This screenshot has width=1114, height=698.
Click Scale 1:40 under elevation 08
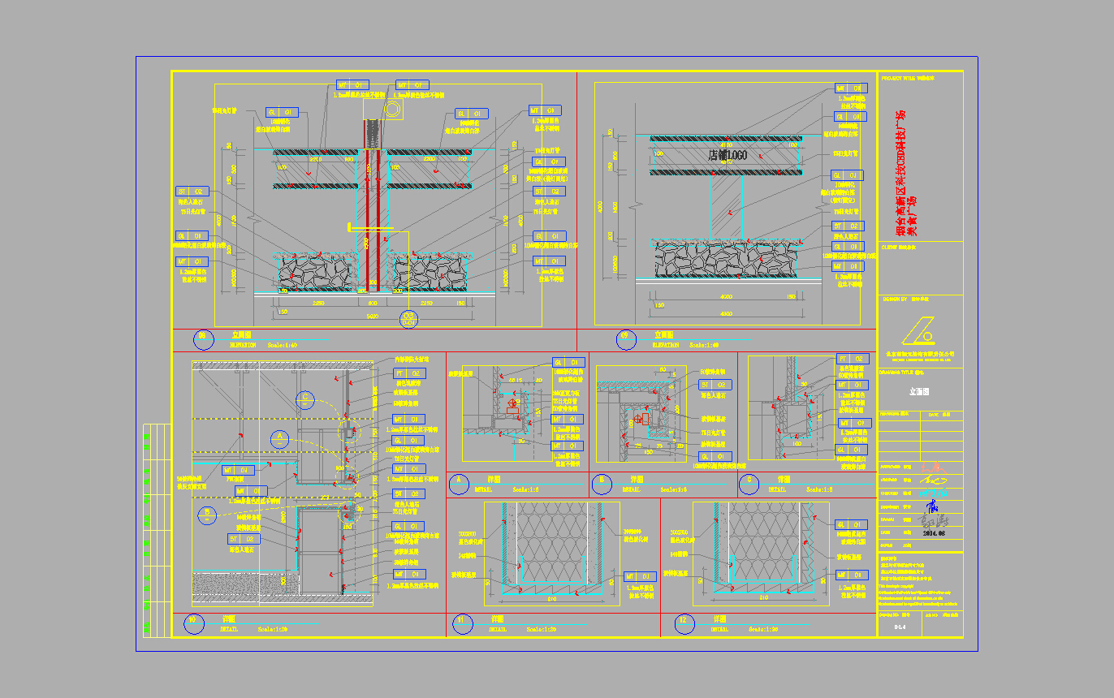(283, 345)
